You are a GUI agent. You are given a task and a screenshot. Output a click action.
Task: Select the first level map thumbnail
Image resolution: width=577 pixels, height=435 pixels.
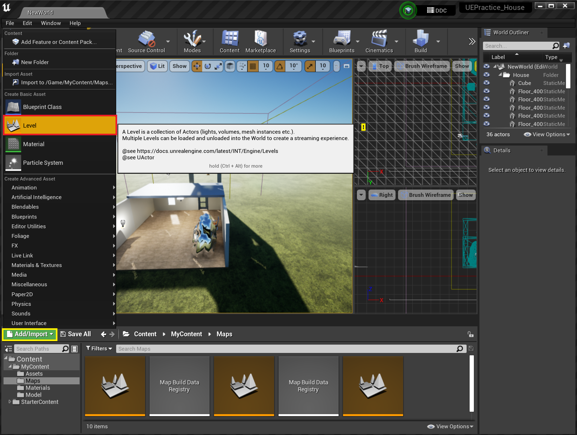pyautogui.click(x=115, y=386)
